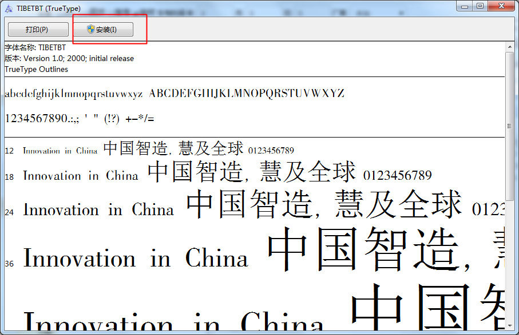
Task: Click the size label '18'
Action: (x=9, y=177)
